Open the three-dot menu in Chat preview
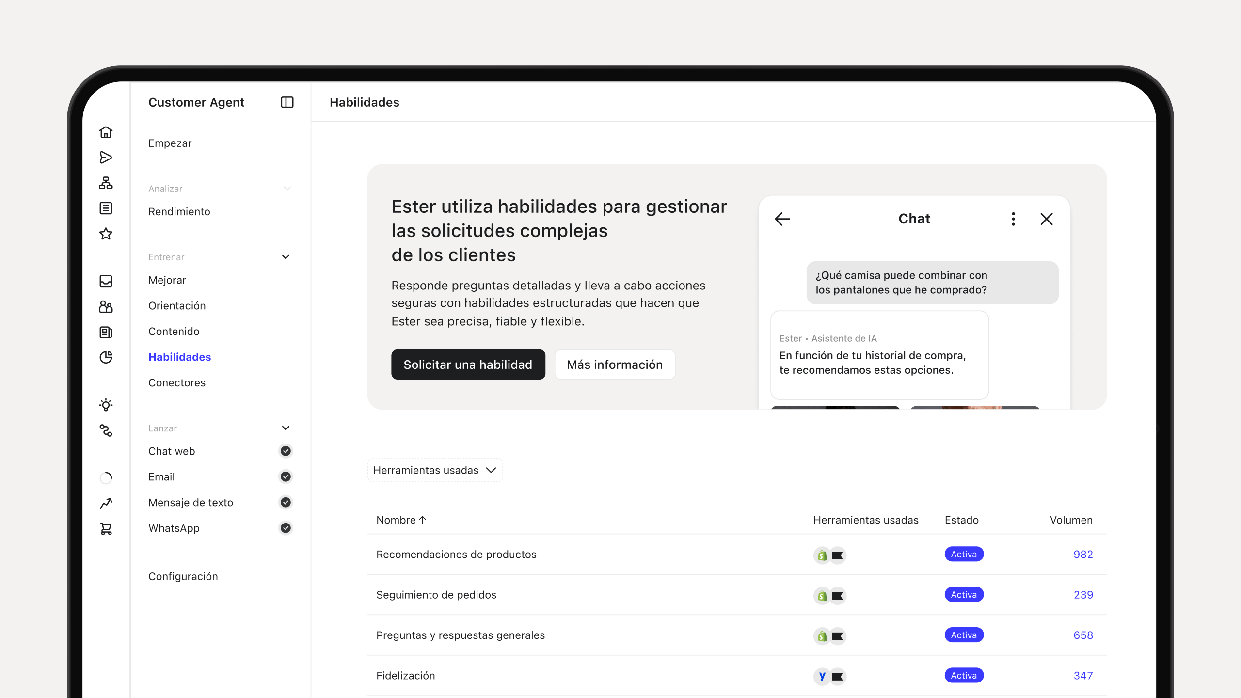Image resolution: width=1241 pixels, height=698 pixels. 1013,219
